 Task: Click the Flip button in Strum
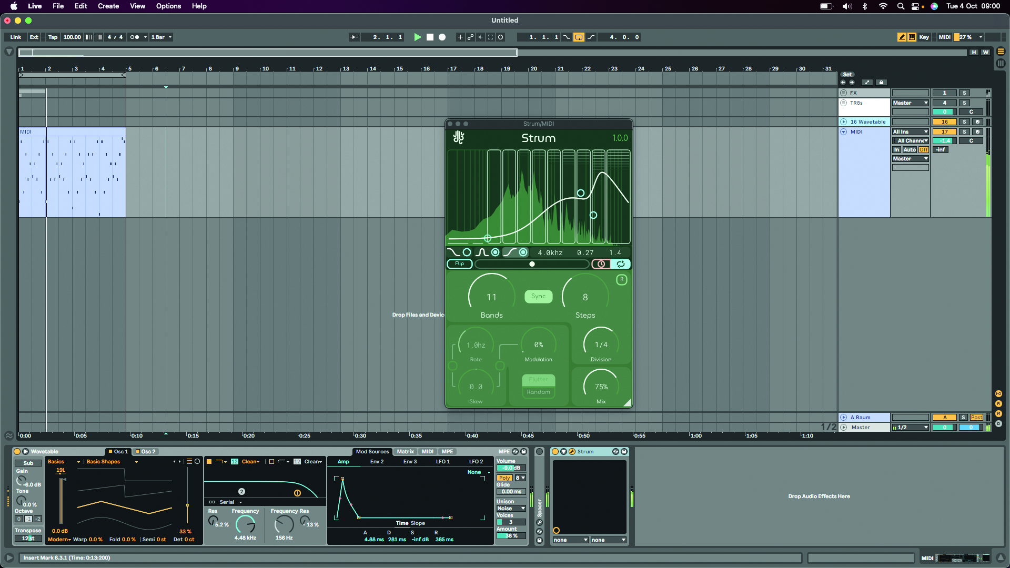tap(459, 264)
